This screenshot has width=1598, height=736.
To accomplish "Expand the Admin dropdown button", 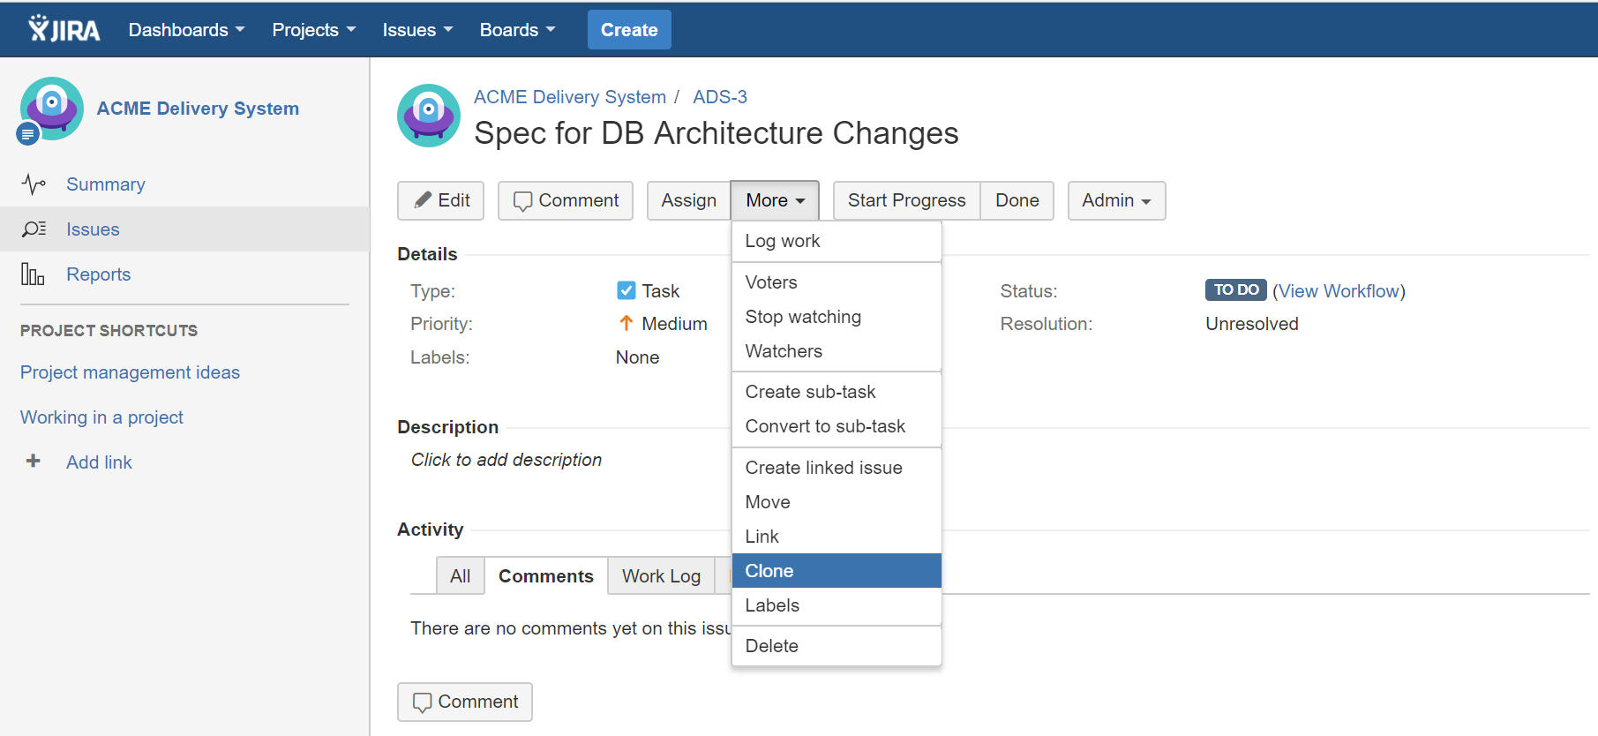I will [1116, 200].
